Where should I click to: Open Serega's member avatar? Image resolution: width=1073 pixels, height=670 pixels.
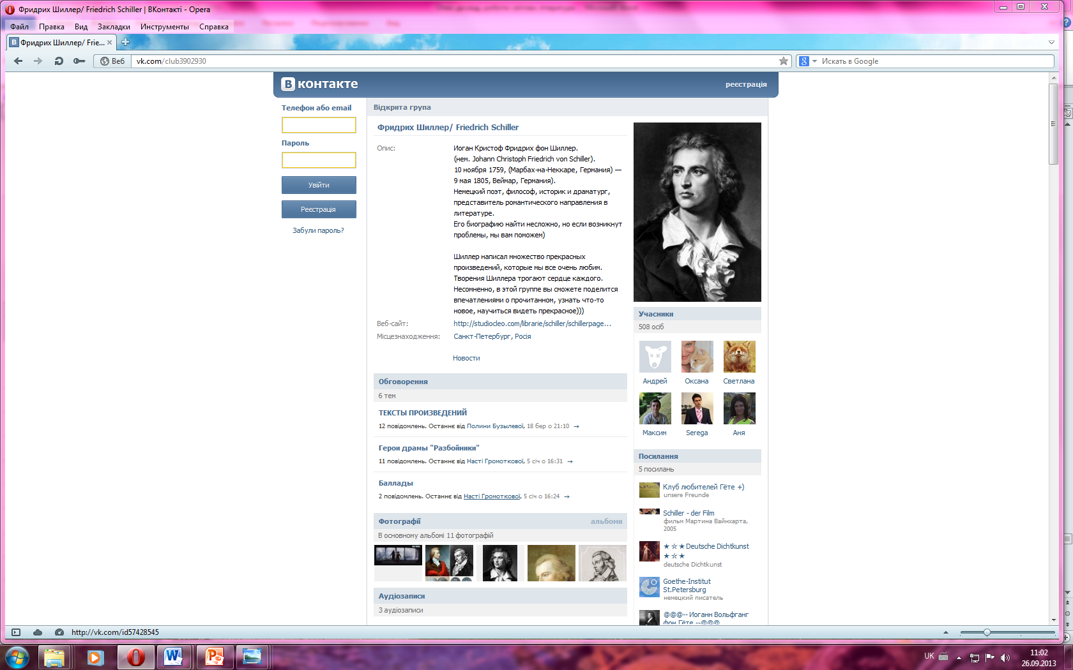coord(697,408)
